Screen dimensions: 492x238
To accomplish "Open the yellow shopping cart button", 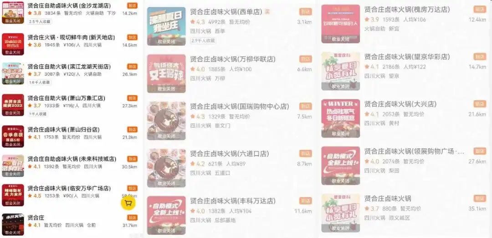I will [x=128, y=203].
